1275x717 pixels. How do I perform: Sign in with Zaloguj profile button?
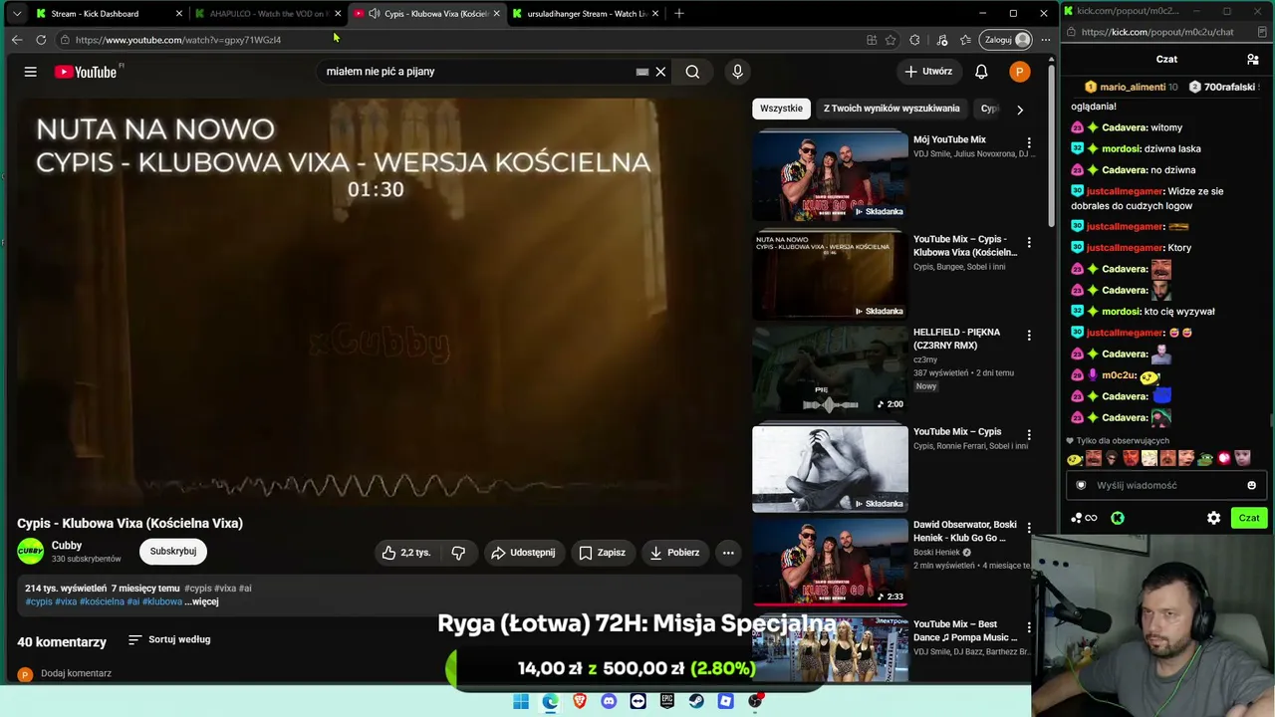click(1007, 40)
